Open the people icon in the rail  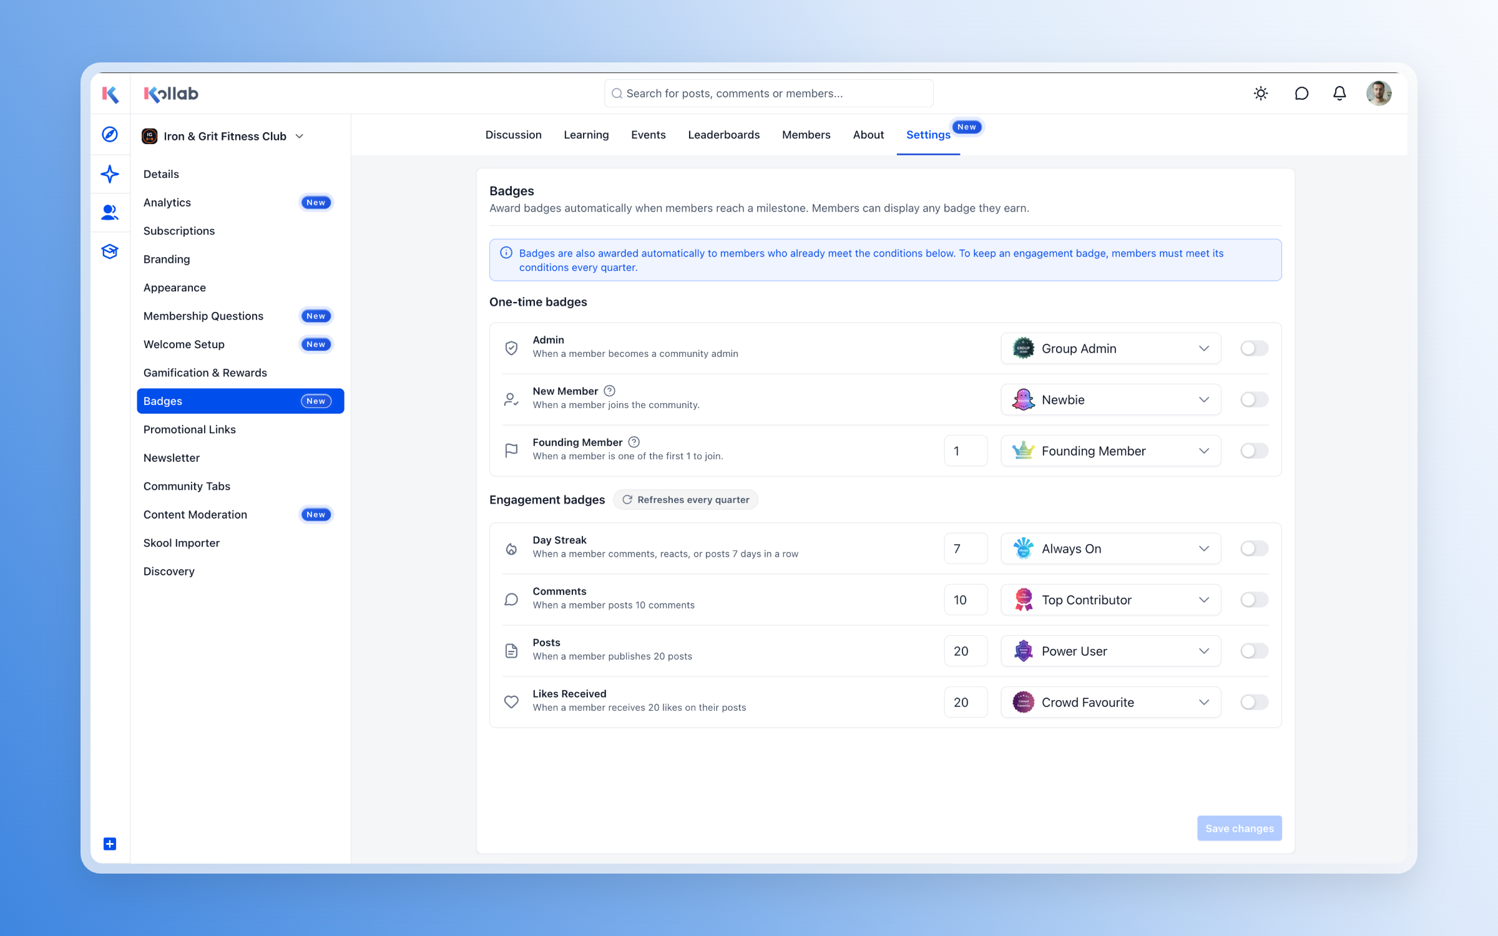(x=110, y=213)
